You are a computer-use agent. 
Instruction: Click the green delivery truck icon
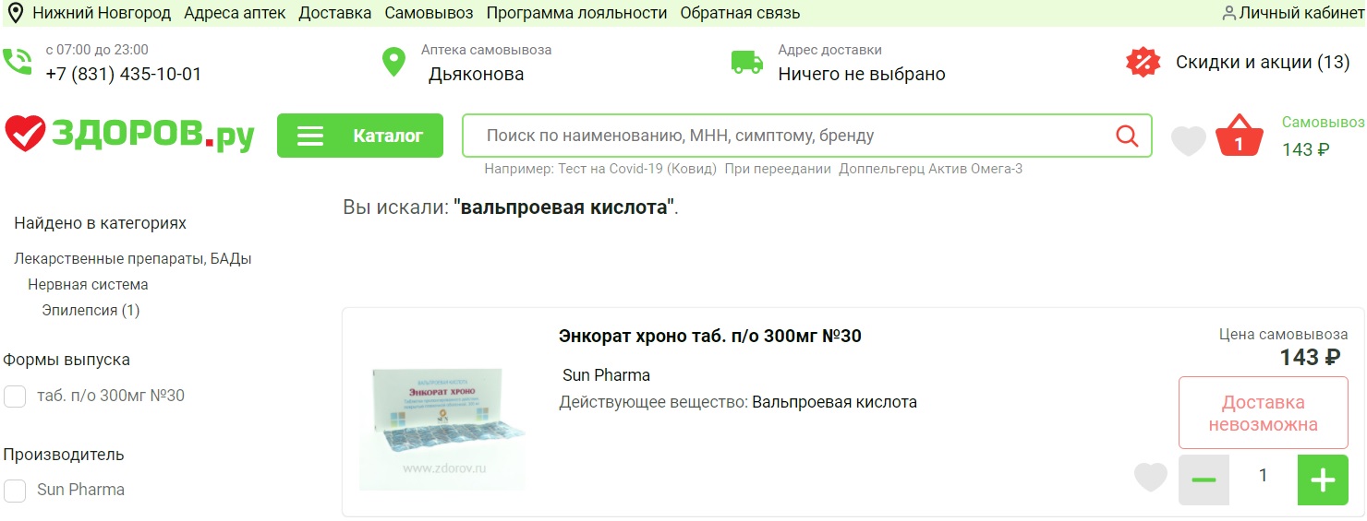tap(747, 63)
